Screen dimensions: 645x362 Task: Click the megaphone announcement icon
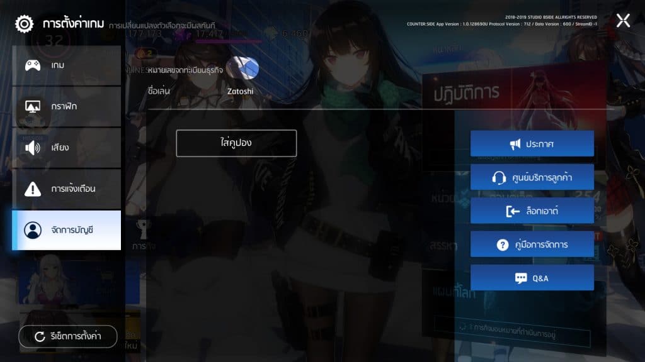click(515, 144)
